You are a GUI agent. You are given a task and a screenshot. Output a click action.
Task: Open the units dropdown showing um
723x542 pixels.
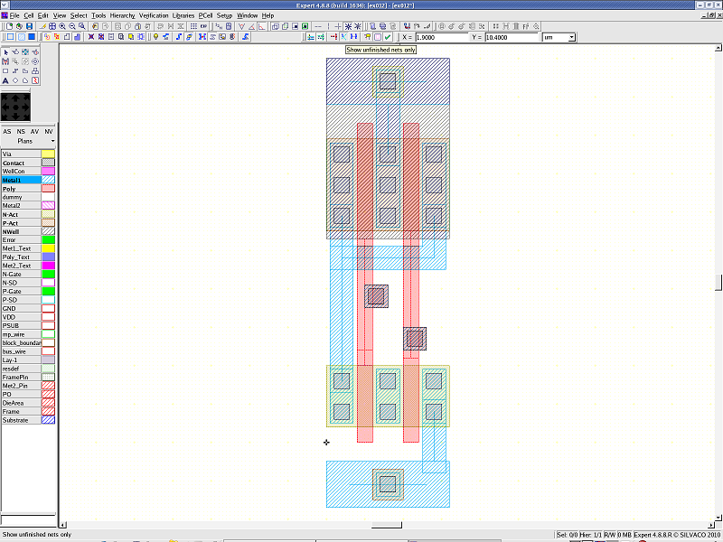[x=559, y=37]
